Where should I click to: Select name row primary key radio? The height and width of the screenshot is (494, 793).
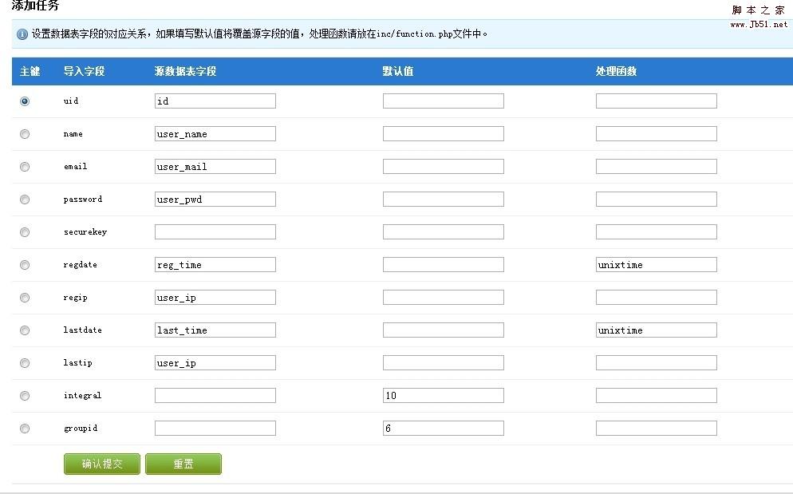[24, 134]
